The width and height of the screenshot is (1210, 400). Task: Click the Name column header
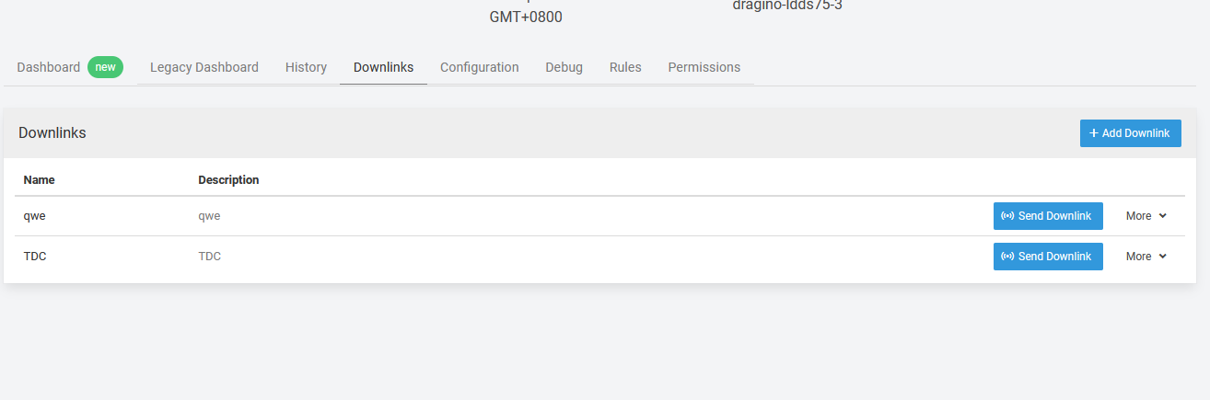click(40, 180)
